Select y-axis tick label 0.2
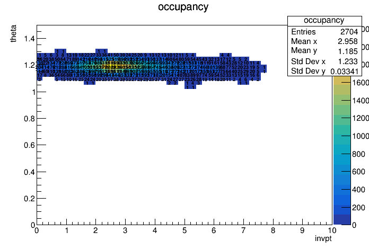The width and height of the screenshot is (369, 250). [x=29, y=199]
